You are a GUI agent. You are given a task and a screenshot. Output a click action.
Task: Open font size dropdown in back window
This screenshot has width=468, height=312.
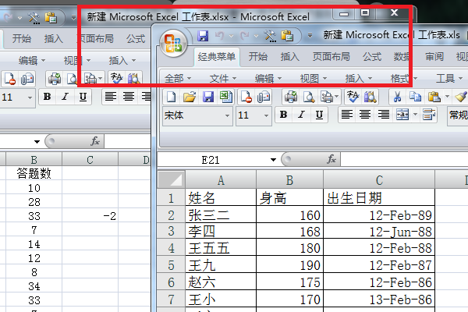[30, 97]
